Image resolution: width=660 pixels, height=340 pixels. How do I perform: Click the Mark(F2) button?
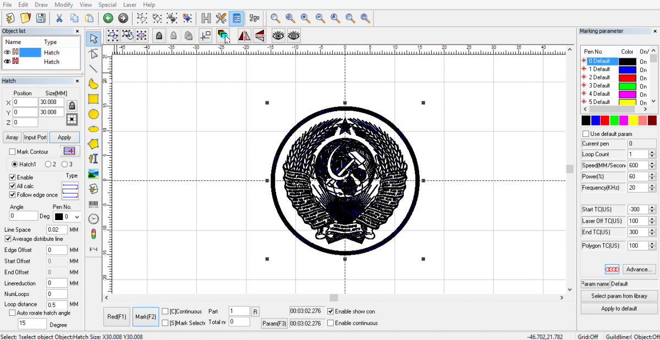pos(146,317)
